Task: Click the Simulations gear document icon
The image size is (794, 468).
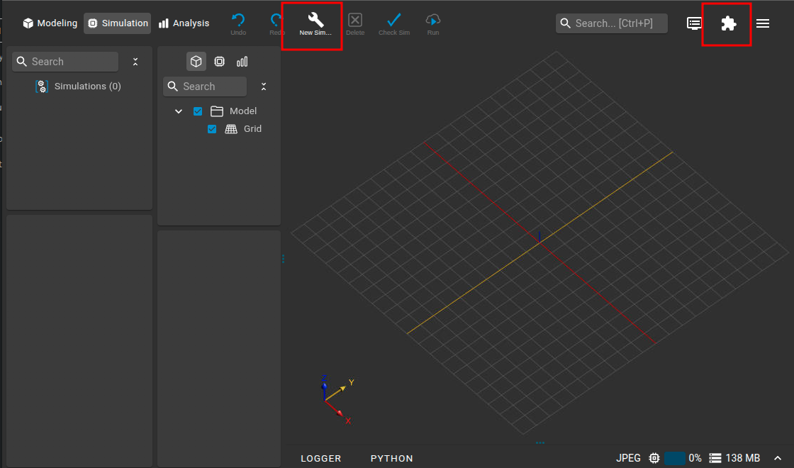Action: pos(42,86)
